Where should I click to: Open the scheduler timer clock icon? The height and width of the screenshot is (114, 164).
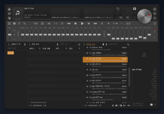click(19, 24)
